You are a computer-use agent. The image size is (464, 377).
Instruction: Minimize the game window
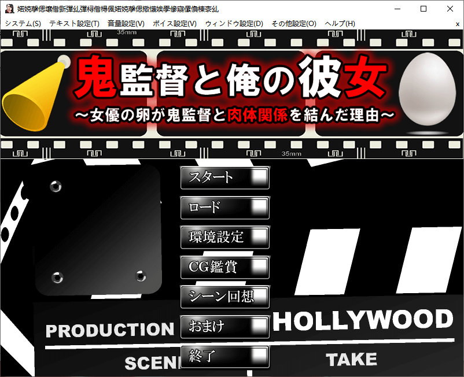[397, 9]
